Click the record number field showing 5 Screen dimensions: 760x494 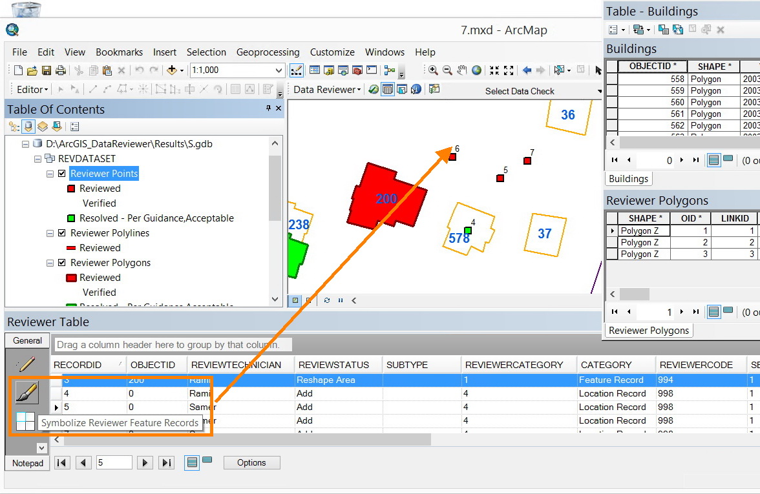point(114,462)
